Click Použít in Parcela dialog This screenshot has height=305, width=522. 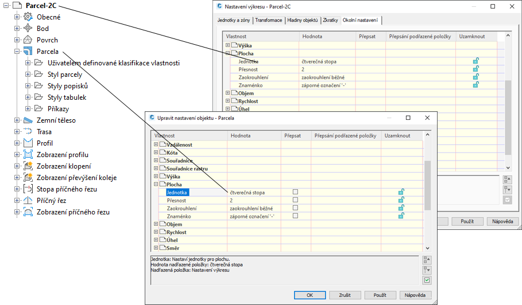point(380,295)
